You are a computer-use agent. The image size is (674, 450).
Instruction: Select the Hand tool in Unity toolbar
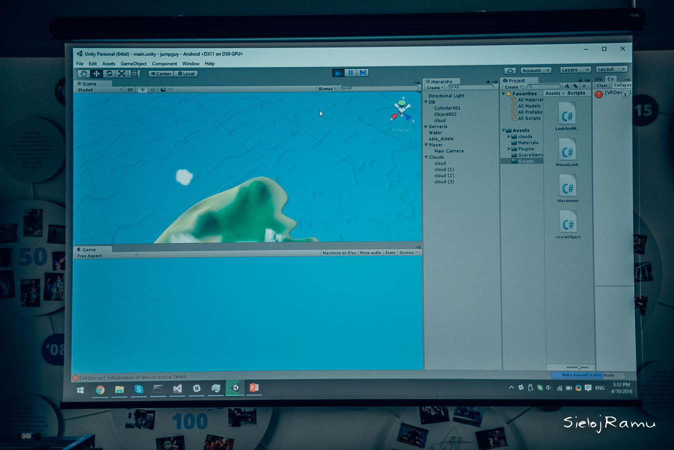point(83,73)
